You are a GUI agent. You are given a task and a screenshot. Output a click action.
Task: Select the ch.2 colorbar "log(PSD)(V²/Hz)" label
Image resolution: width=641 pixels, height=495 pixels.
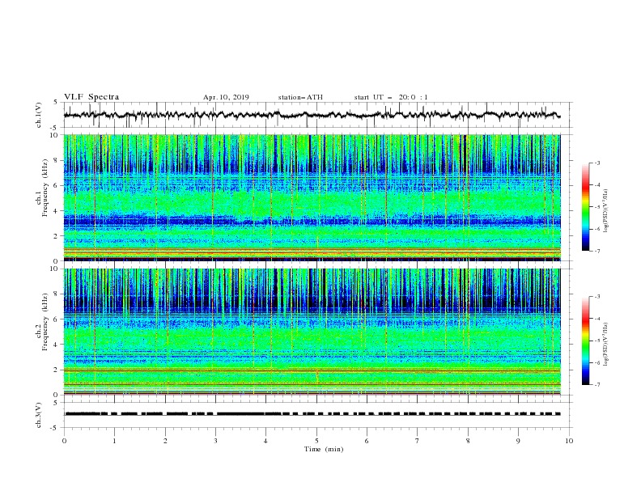(605, 344)
